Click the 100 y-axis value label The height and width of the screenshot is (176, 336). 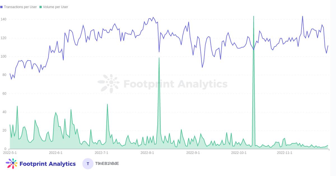coord(3,56)
